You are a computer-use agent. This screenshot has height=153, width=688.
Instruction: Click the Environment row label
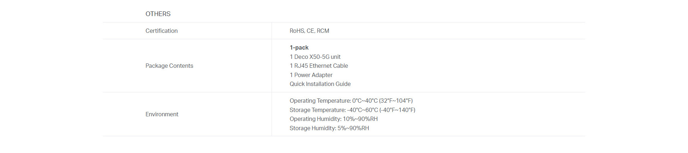pos(162,114)
